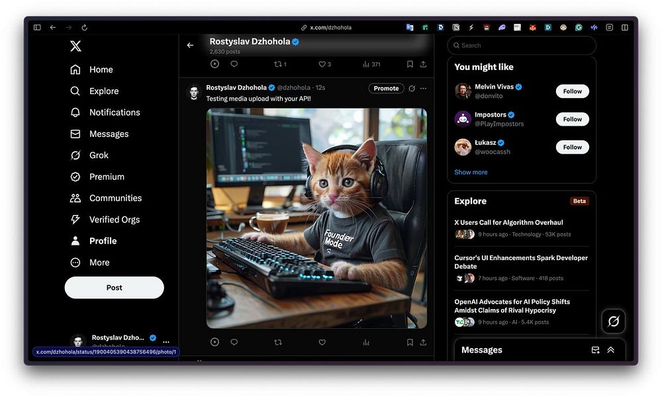662x397 pixels.
Task: Open the kitten photo in the post
Action: click(316, 218)
